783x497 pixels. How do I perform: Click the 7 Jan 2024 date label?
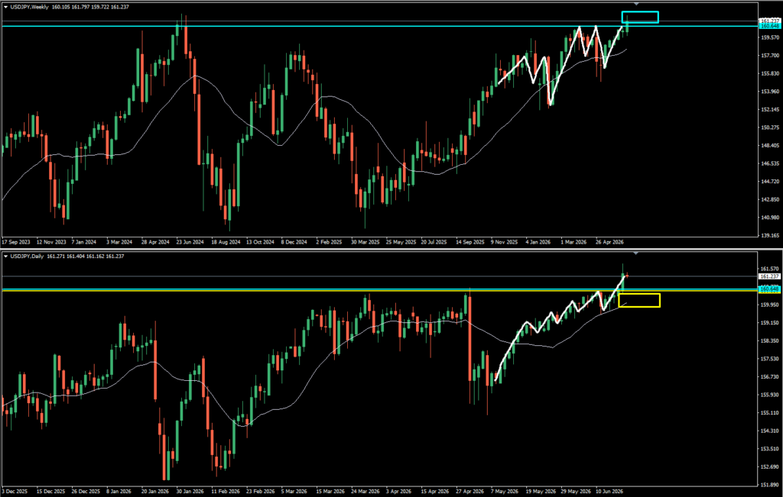[x=84, y=242]
